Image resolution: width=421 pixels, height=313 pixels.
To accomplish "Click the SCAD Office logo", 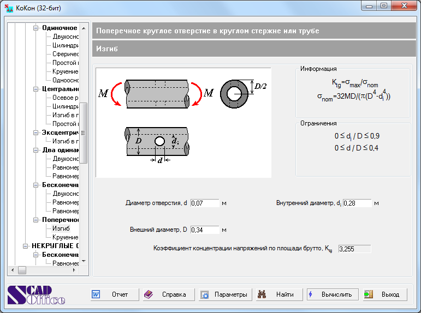I will [x=36, y=295].
